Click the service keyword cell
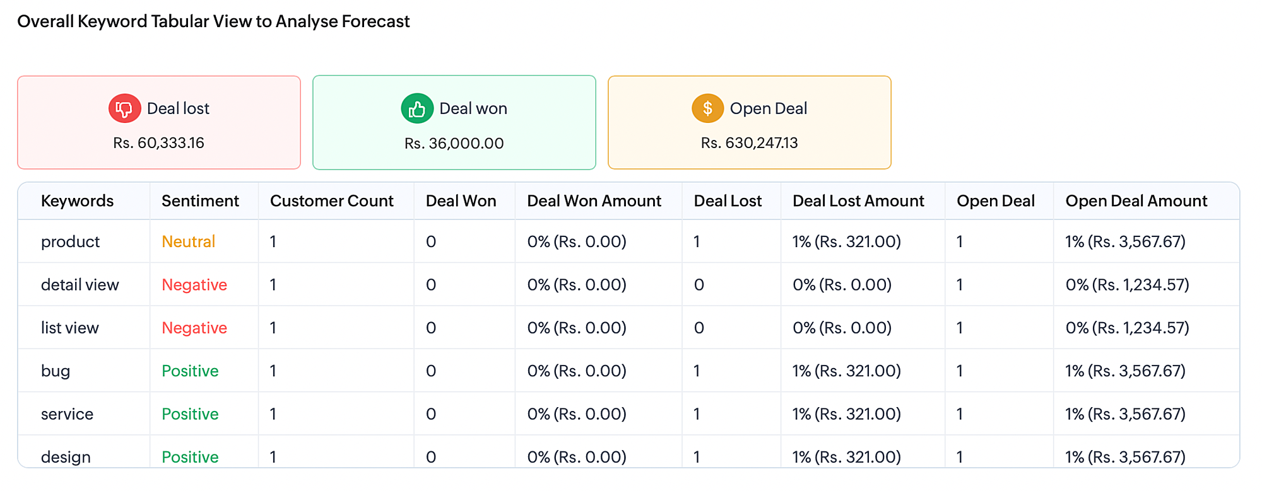This screenshot has width=1262, height=491. [x=67, y=414]
